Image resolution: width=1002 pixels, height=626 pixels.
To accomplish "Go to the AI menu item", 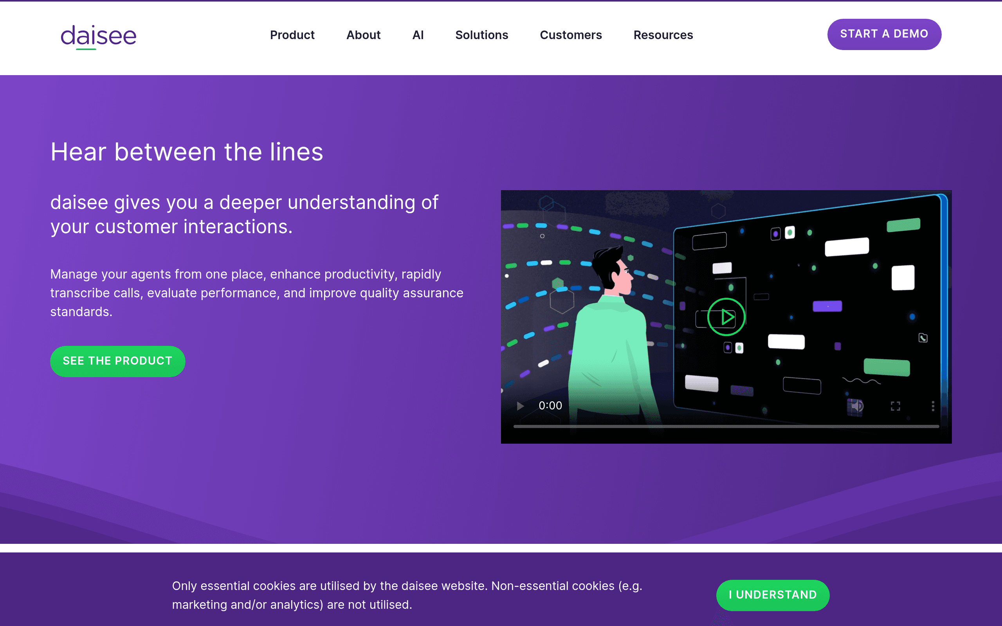I will click(x=418, y=35).
